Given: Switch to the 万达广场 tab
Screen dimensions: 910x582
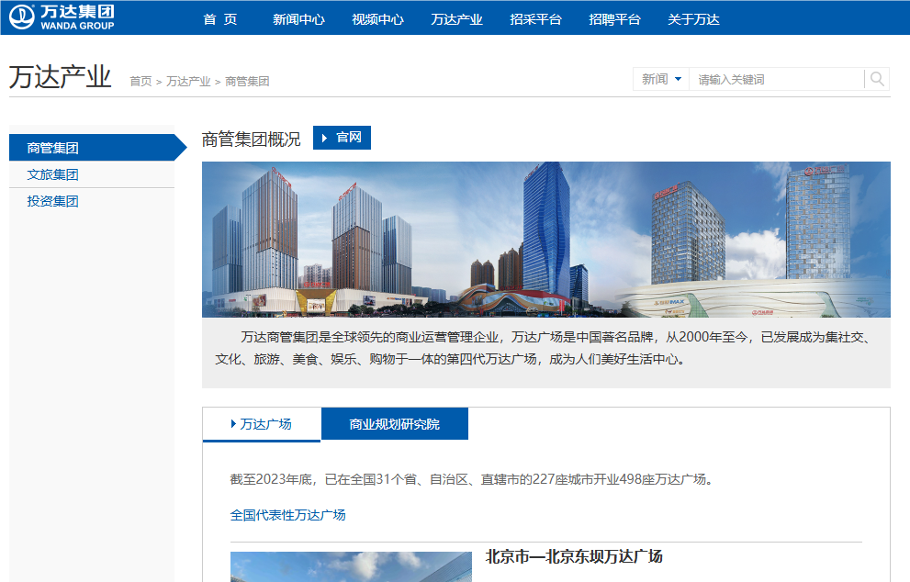Looking at the screenshot, I should pyautogui.click(x=262, y=424).
